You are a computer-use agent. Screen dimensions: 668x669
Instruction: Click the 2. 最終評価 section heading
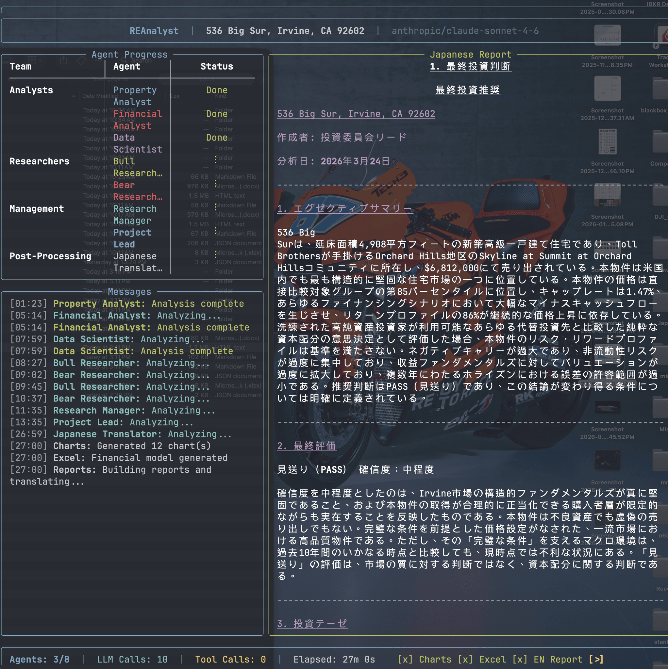pos(306,446)
